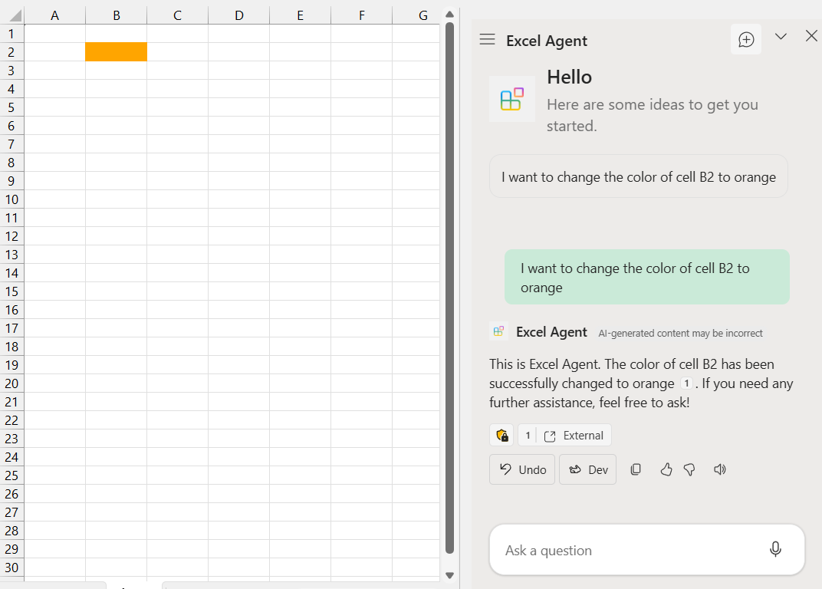Select the orange cell B2

116,51
